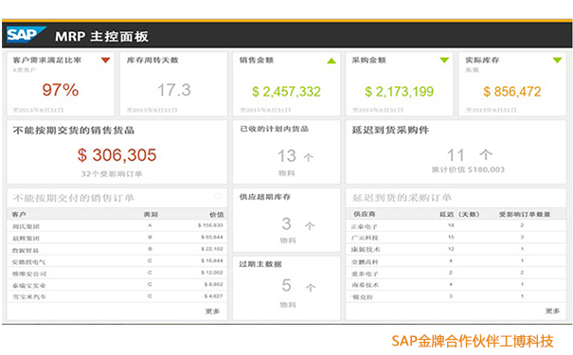Select the 爱多电子 supplier row
This screenshot has width=573, height=355.
click(456, 273)
